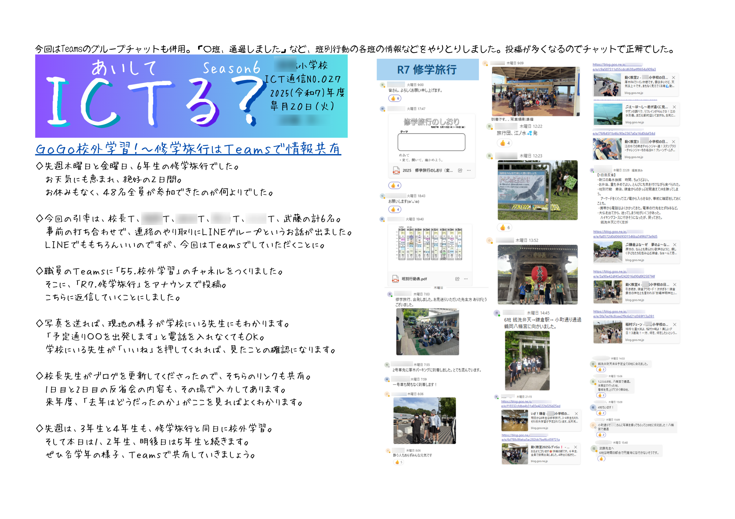Open the 木曜日 9:09 arrival group photo
The image size is (735, 519).
536,91
